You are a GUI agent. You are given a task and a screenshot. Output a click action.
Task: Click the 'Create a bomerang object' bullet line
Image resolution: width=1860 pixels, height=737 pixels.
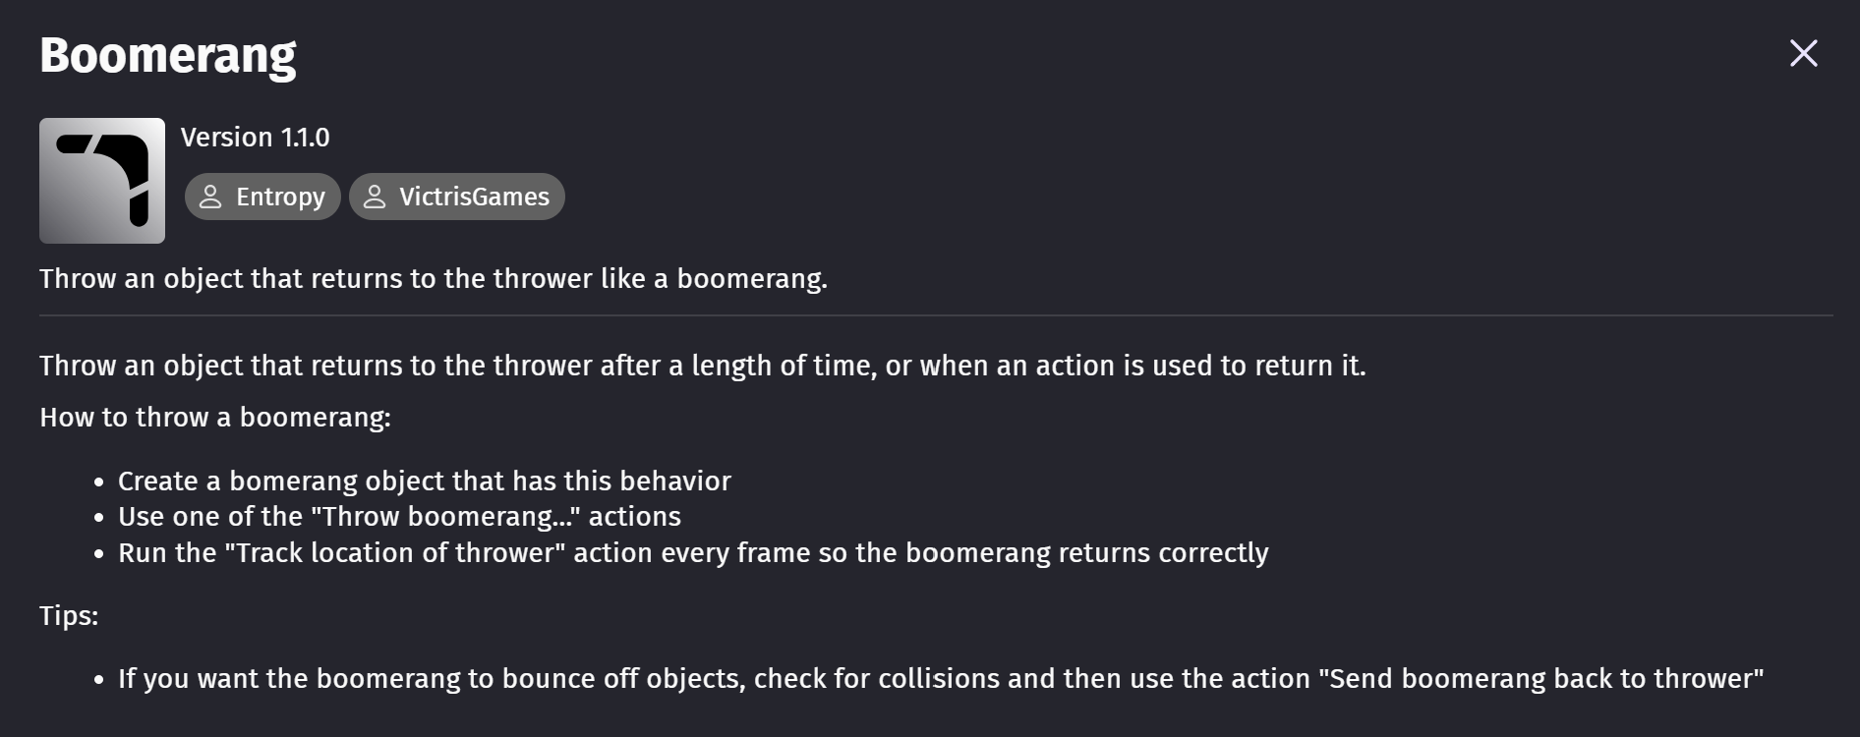pos(425,482)
